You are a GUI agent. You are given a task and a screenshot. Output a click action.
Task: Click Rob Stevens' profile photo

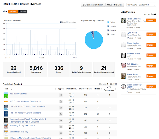[x=123, y=66]
